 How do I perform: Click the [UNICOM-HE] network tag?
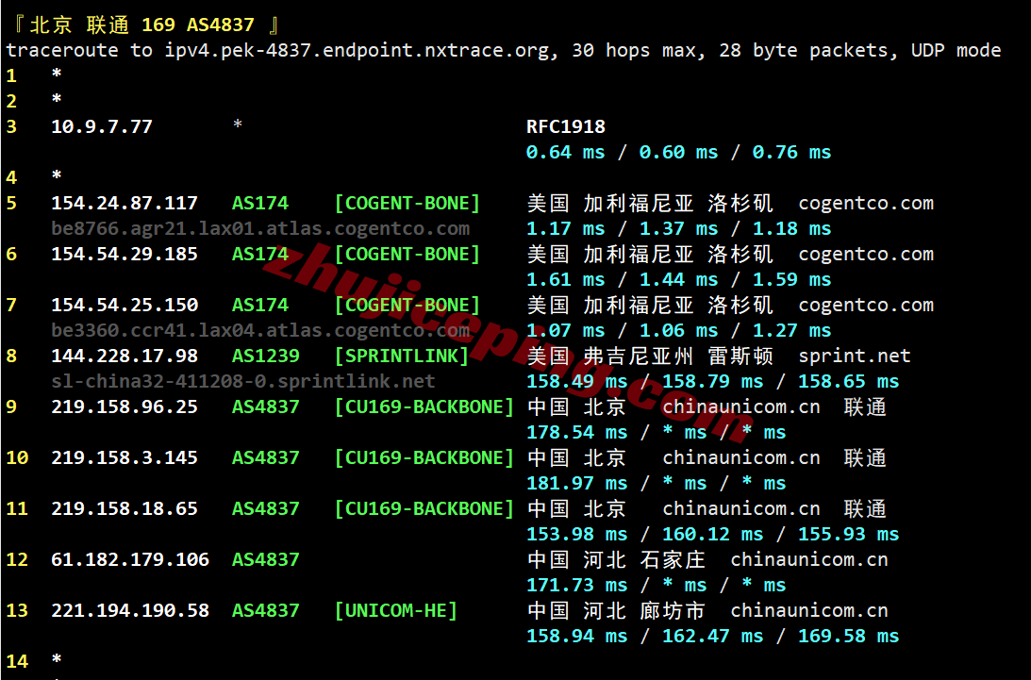click(x=396, y=610)
